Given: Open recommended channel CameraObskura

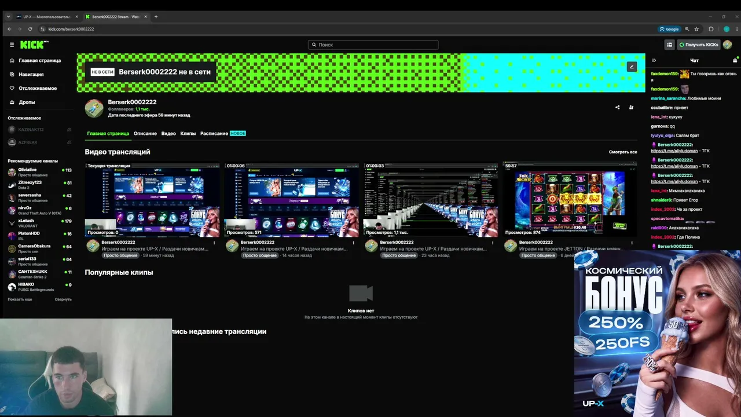Looking at the screenshot, I should click(39, 248).
